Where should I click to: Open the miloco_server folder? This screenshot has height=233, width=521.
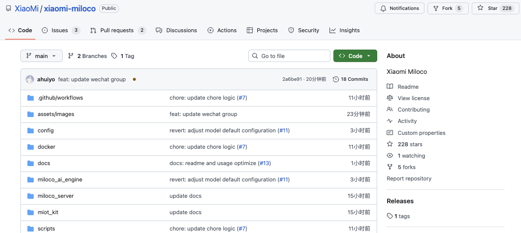pyautogui.click(x=56, y=196)
